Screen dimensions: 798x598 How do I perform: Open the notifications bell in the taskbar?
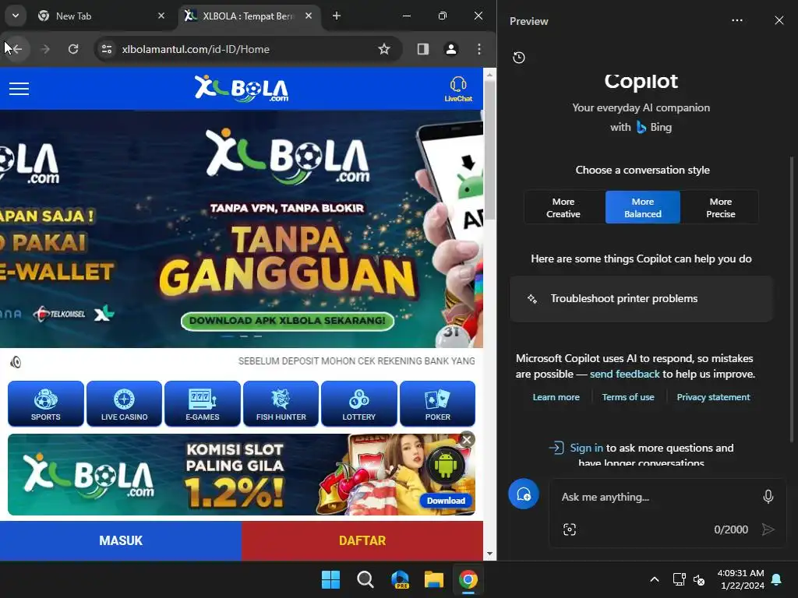click(777, 579)
